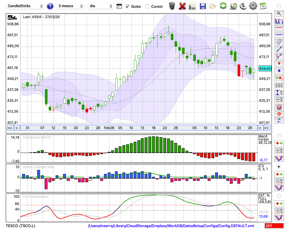
Task: Click the blue floppy disk save icon
Action: (203, 6)
